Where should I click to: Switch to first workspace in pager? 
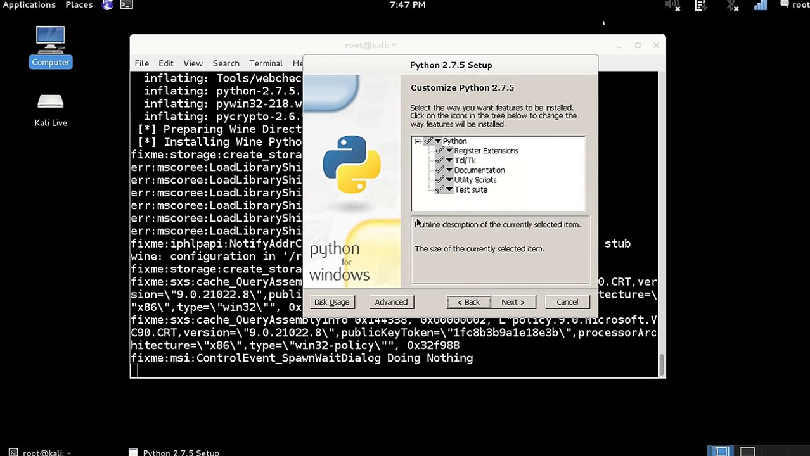[720, 452]
